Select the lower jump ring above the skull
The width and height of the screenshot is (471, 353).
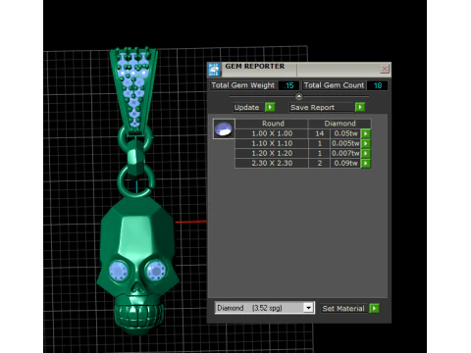136,180
